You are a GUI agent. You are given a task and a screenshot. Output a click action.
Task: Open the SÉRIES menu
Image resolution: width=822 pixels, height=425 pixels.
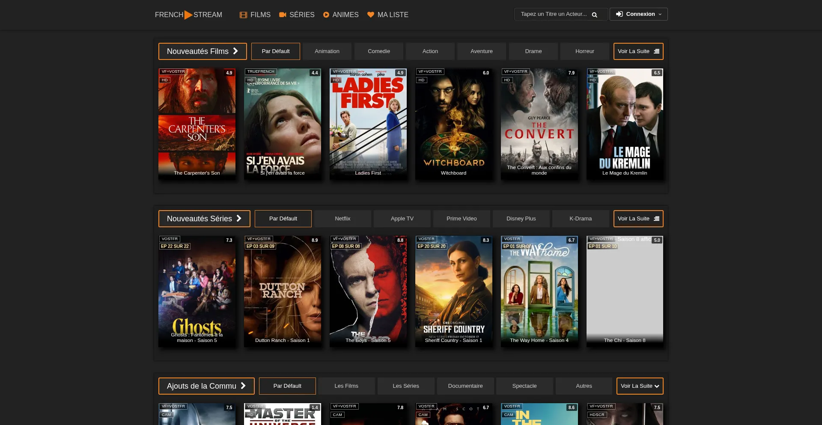click(x=297, y=15)
